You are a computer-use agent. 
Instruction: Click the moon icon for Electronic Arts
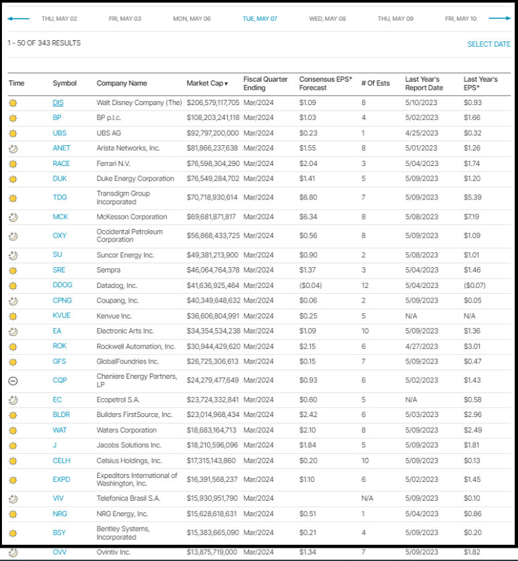coord(13,331)
